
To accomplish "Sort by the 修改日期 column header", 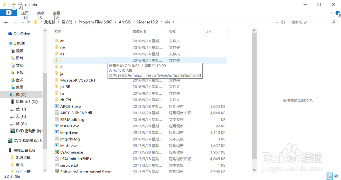I will tap(140, 32).
